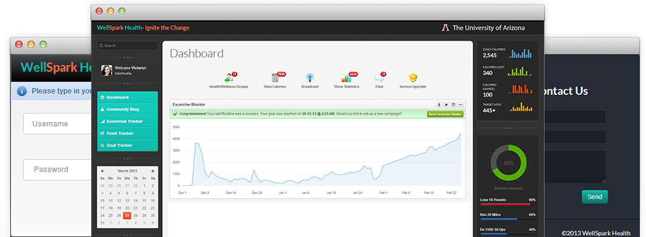This screenshot has width=646, height=237.
Task: Collapse the Excercise Monitor widget with minus icon
Action: (x=460, y=105)
